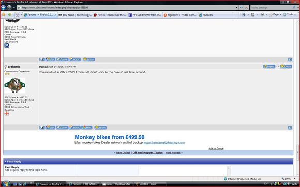Switch to Inbox - Windows Mail taskbar button
This screenshot has height=187, width=300.
(116, 184)
